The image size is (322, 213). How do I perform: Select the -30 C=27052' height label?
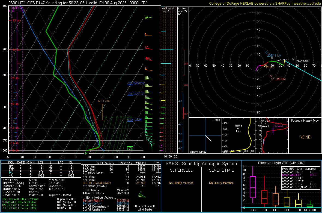click(x=136, y=83)
